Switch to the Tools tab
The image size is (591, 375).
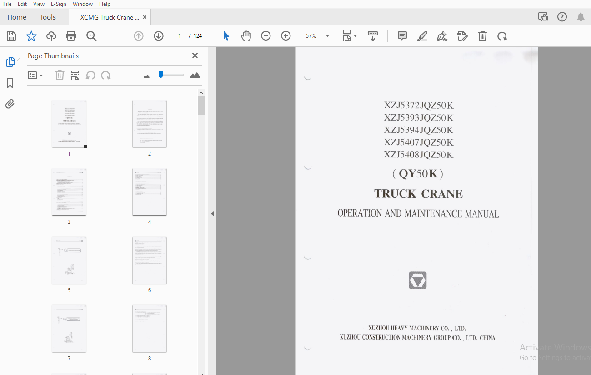(x=48, y=17)
